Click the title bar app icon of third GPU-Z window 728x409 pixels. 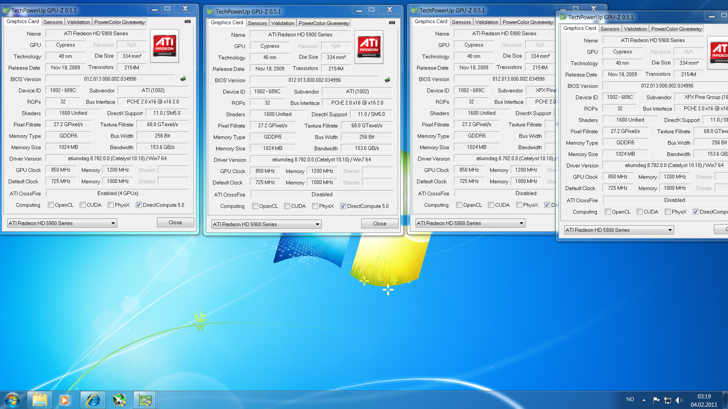(414, 10)
